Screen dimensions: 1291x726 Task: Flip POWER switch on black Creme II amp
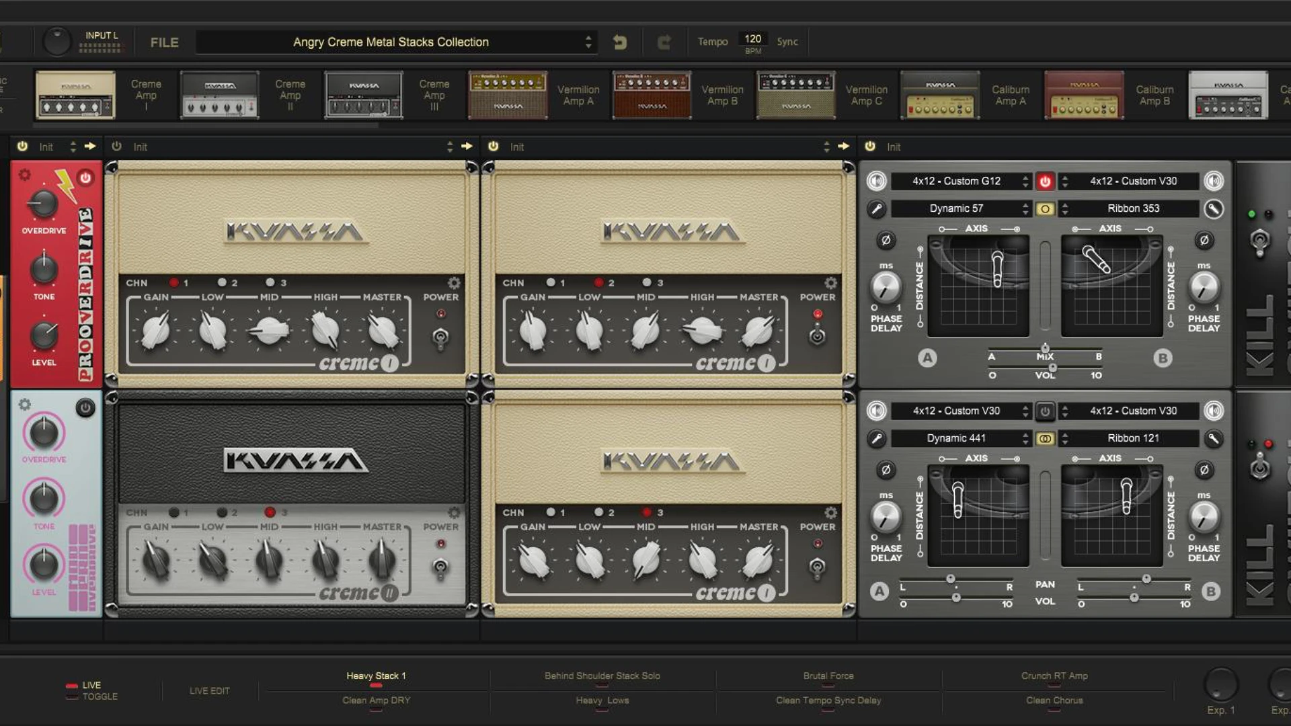point(440,568)
